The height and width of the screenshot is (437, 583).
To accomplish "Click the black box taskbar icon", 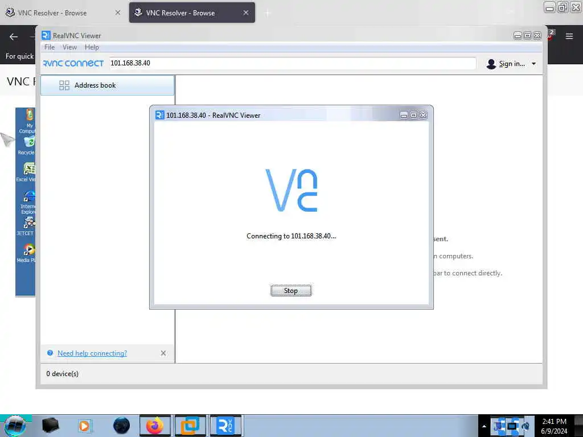I will pos(50,425).
